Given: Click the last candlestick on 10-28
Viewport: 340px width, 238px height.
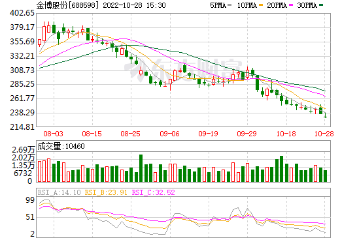Looking at the screenshot, I should pos(325,115).
